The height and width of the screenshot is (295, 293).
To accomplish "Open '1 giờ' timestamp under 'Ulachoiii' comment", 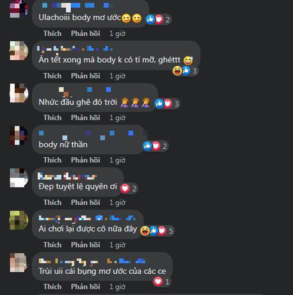I will (x=117, y=34).
